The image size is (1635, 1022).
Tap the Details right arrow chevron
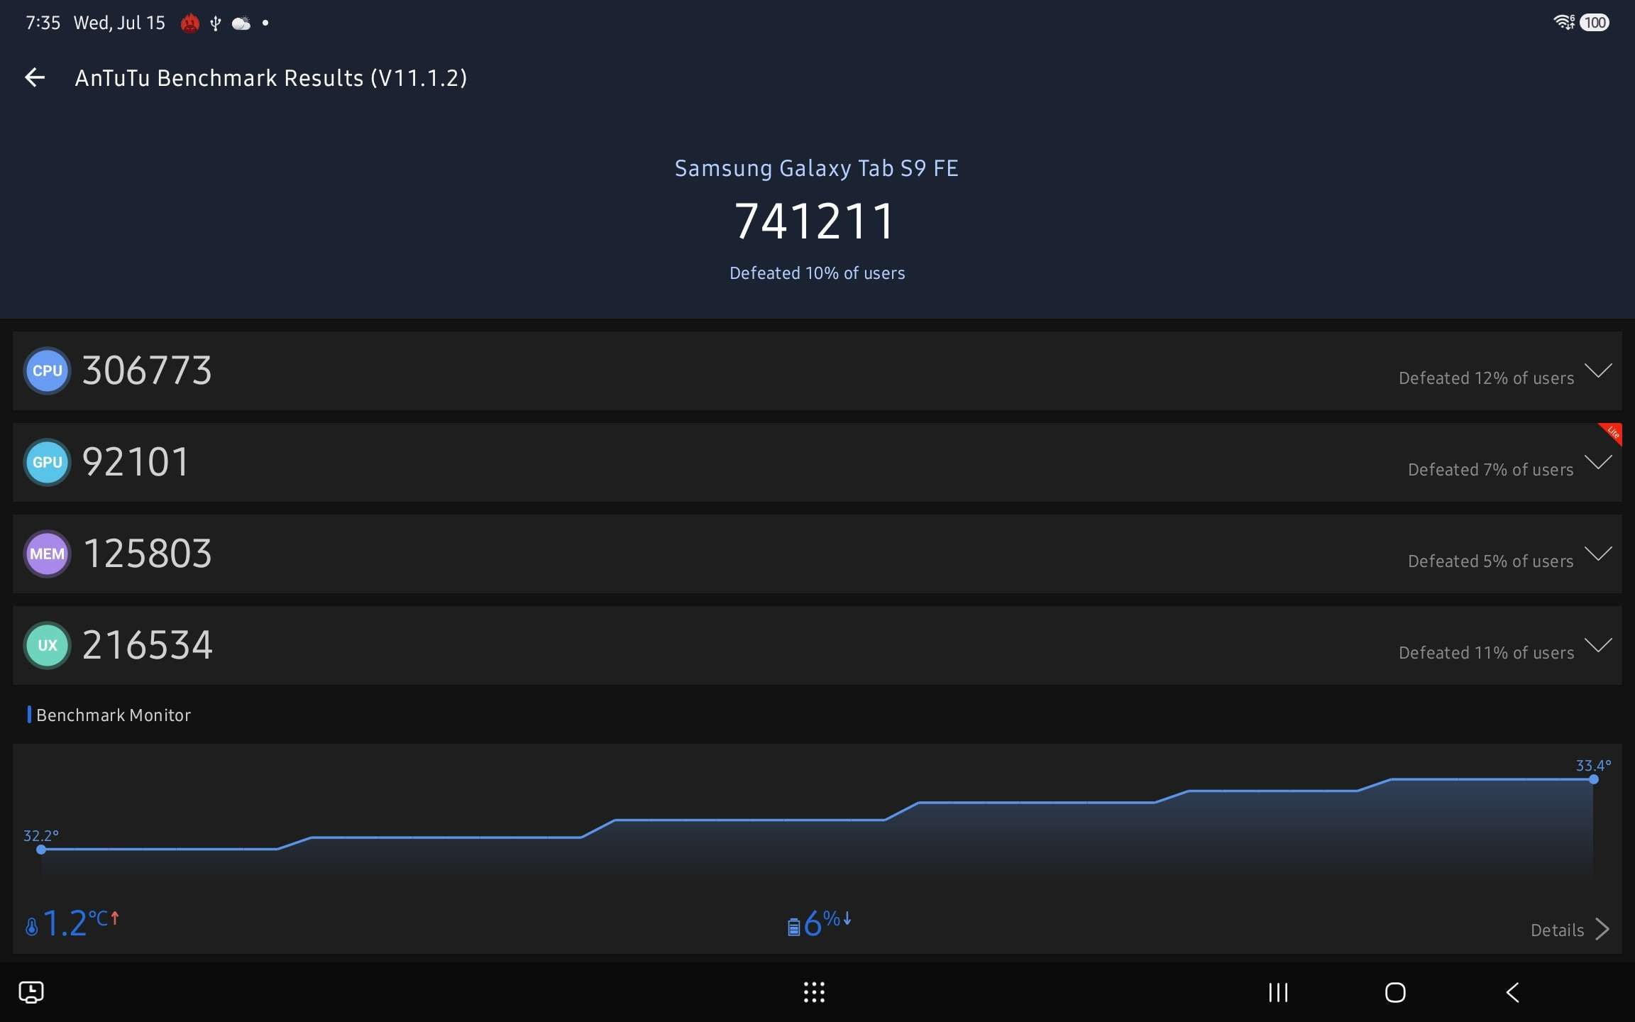pos(1602,929)
